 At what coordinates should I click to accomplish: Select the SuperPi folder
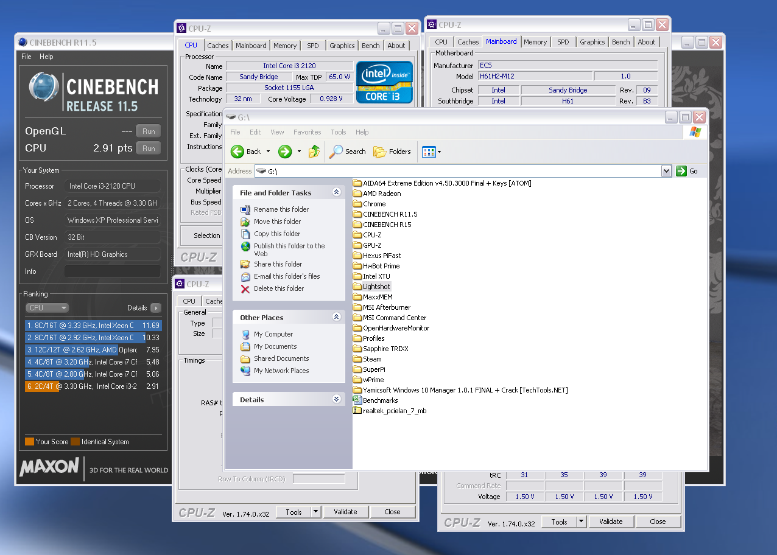pos(369,369)
